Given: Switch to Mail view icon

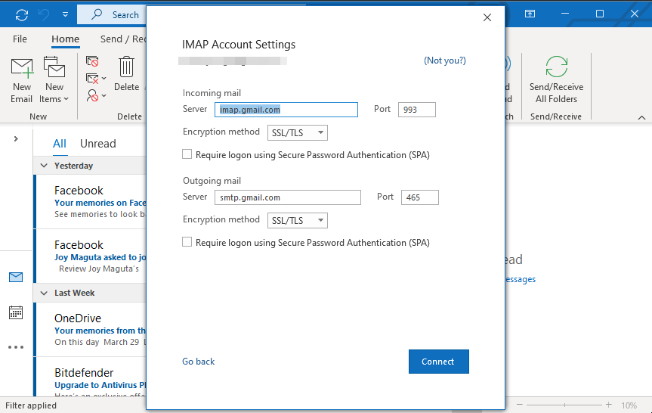Looking at the screenshot, I should [x=16, y=277].
